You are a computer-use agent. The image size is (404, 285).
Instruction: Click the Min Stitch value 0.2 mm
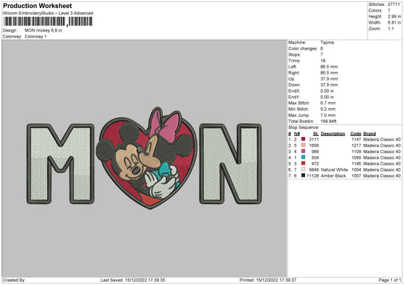tap(328, 109)
